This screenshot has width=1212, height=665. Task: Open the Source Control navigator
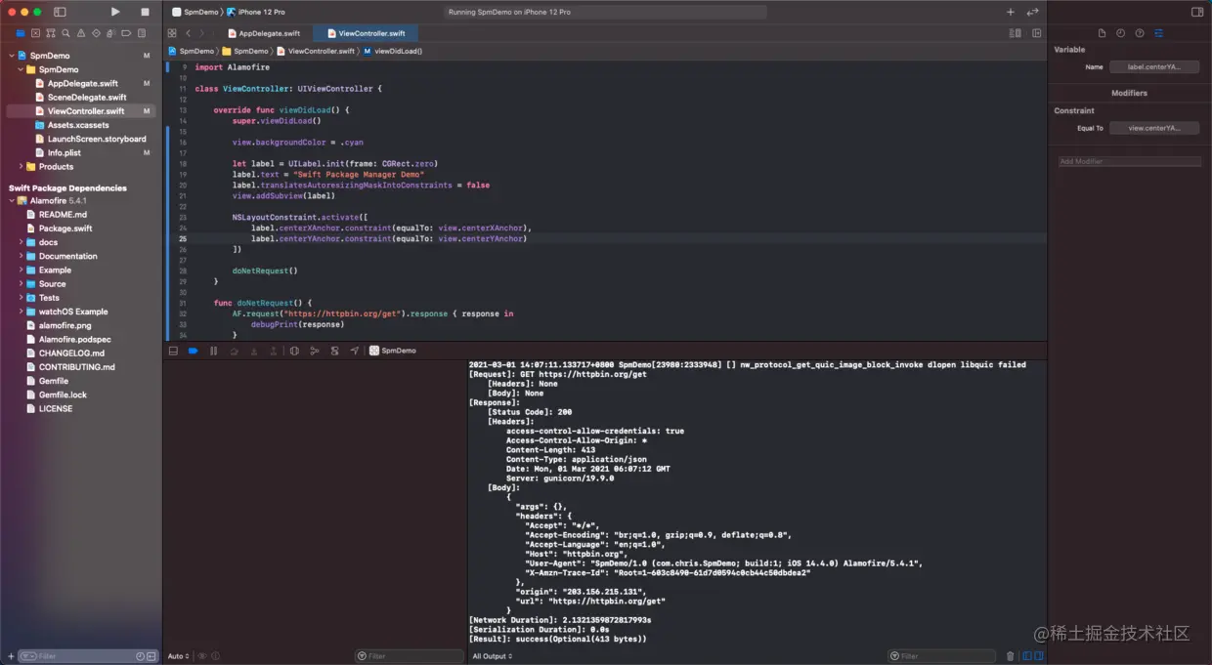[x=35, y=33]
